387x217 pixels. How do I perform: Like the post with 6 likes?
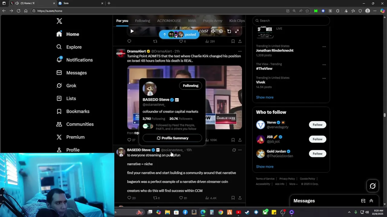183,41
